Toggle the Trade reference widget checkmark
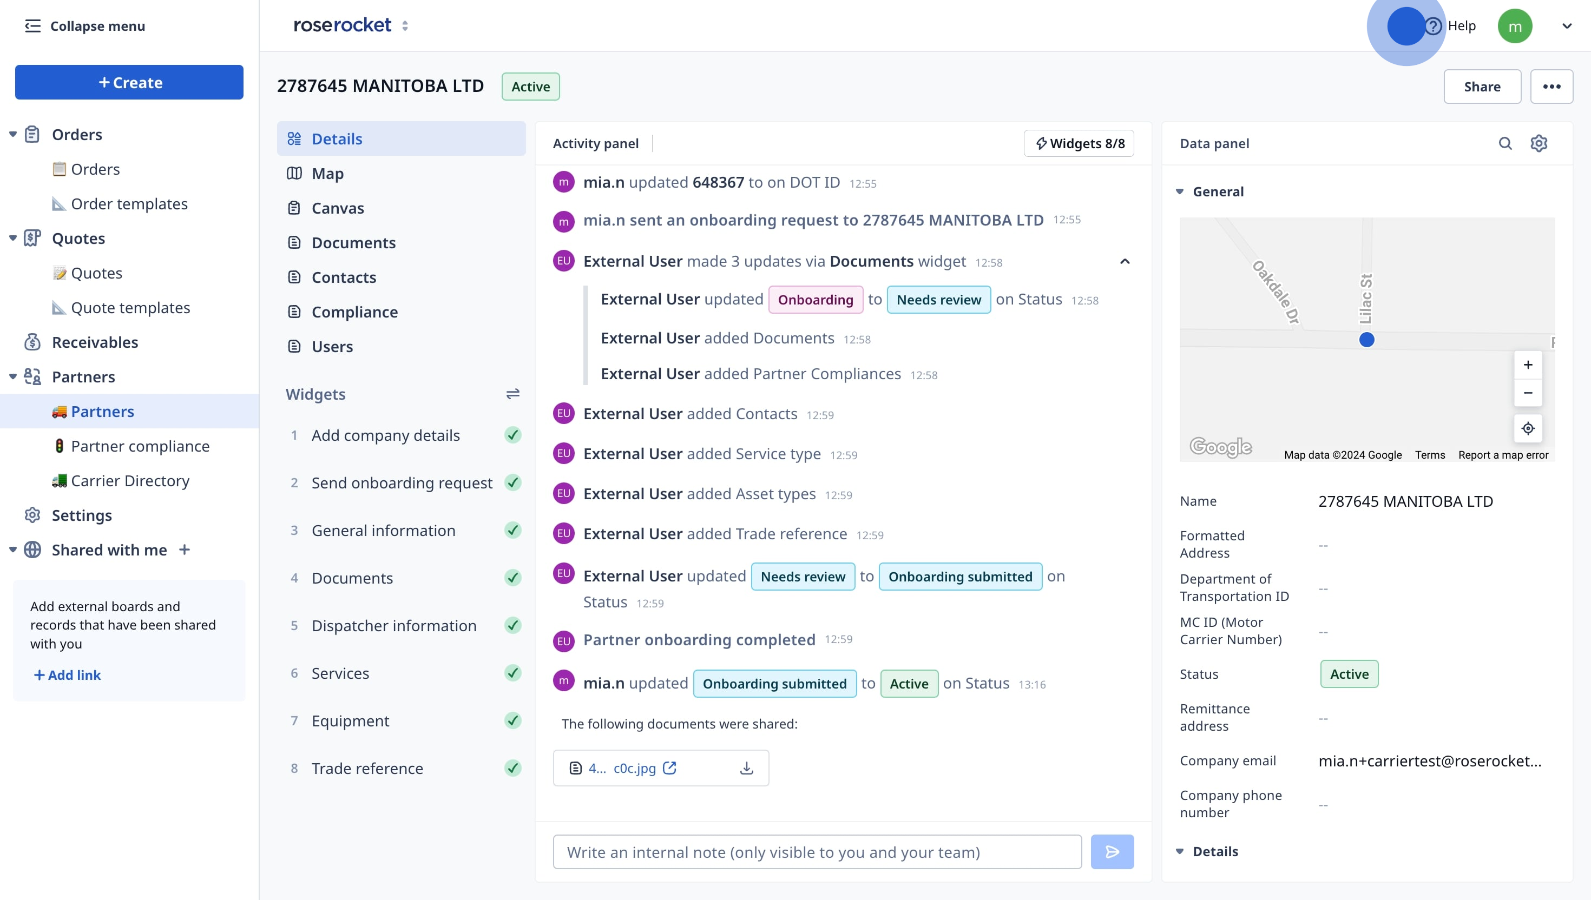 tap(512, 769)
